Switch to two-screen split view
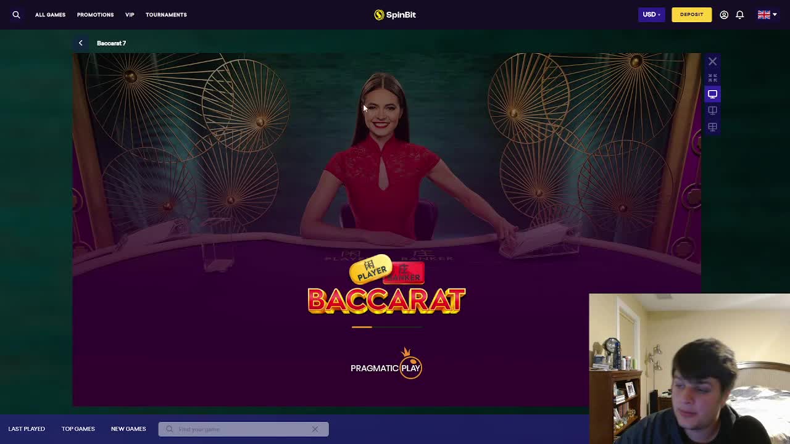The width and height of the screenshot is (790, 444). coord(712,110)
